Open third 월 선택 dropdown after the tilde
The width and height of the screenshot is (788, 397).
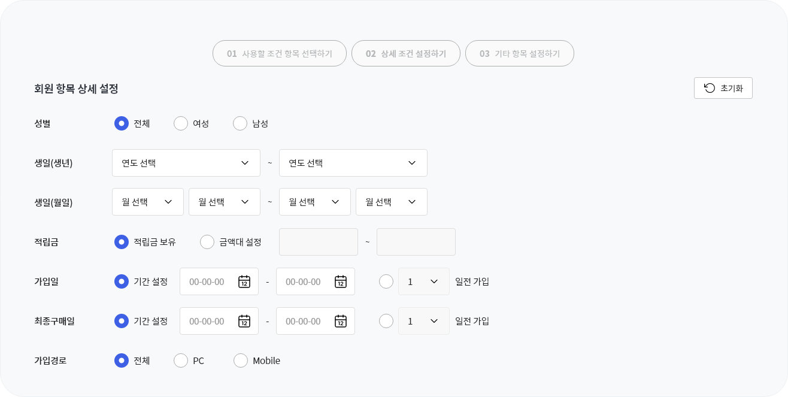(x=315, y=202)
